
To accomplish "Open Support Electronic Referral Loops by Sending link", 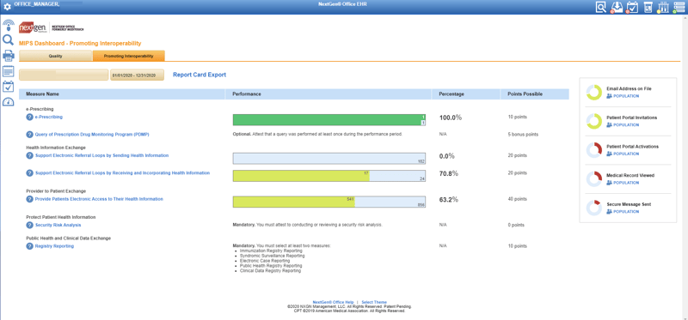I will 101,155.
